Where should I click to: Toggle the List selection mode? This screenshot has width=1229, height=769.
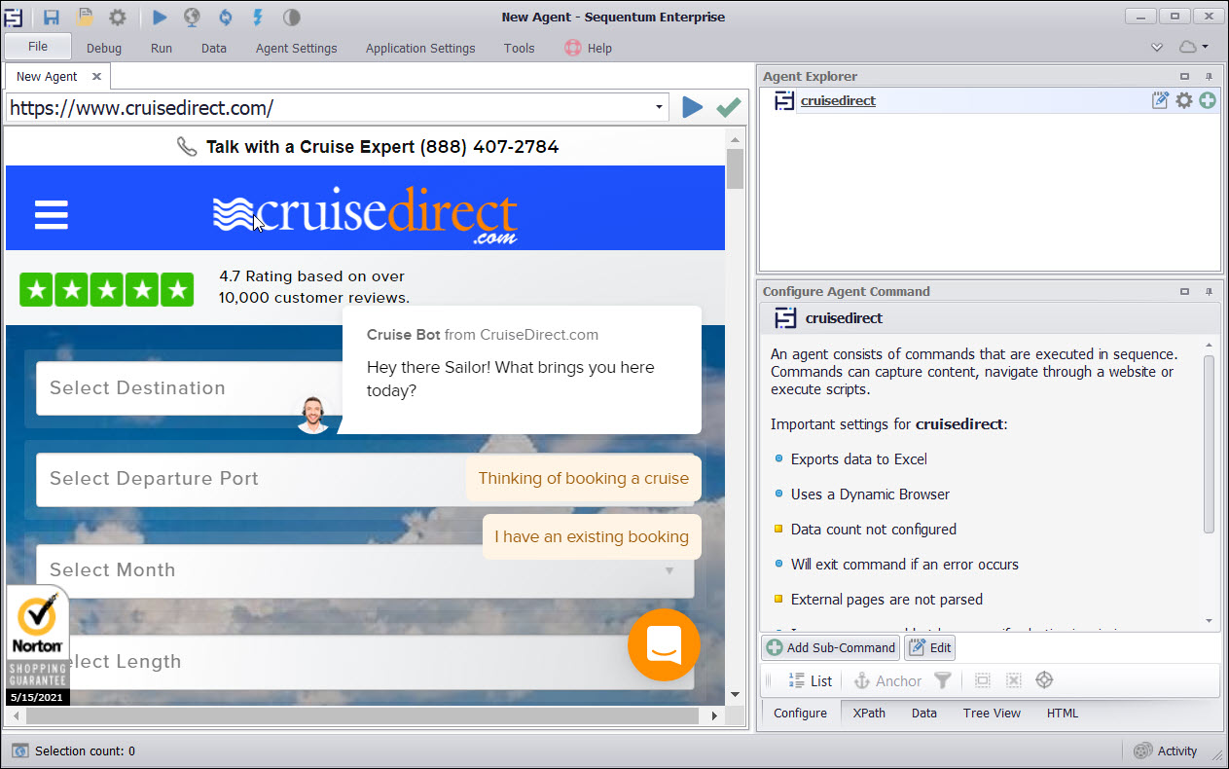811,680
